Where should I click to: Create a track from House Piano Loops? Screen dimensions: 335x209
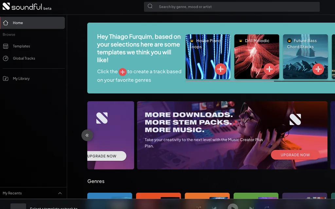[x=220, y=69]
